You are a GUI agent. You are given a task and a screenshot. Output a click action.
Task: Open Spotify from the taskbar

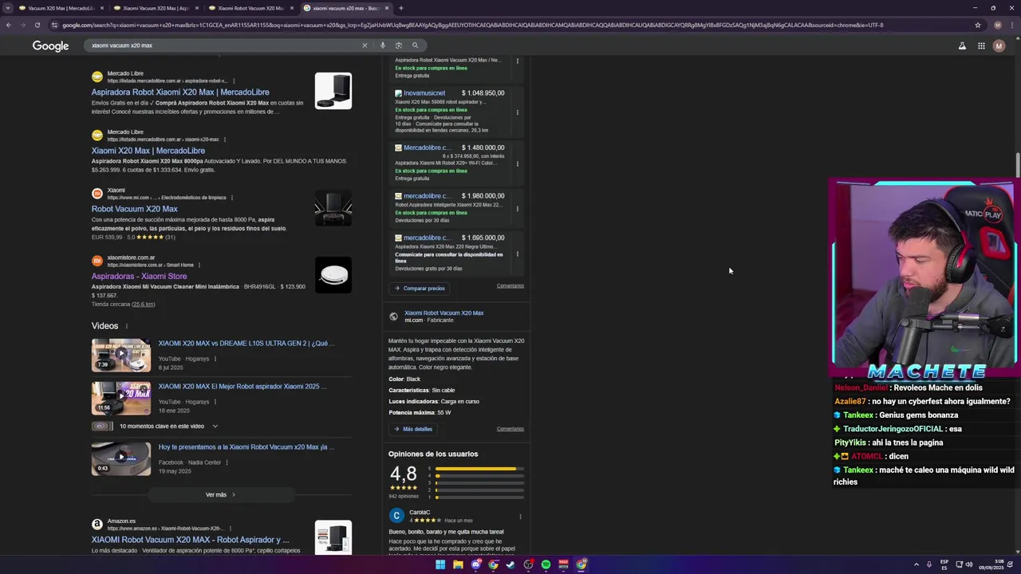(x=546, y=564)
